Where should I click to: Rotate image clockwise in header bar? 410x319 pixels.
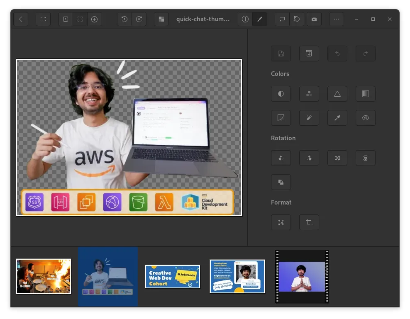pos(139,19)
